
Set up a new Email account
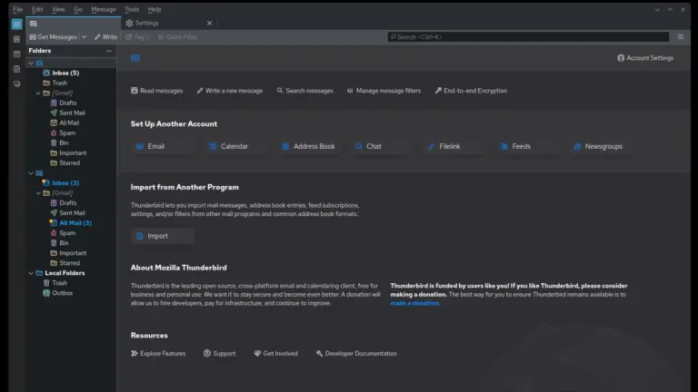point(163,146)
